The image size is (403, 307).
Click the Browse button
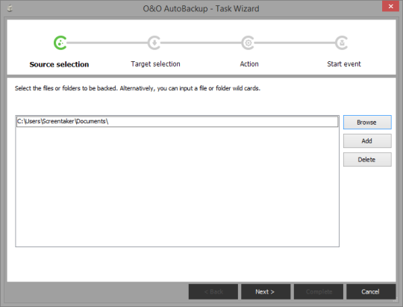click(x=367, y=123)
